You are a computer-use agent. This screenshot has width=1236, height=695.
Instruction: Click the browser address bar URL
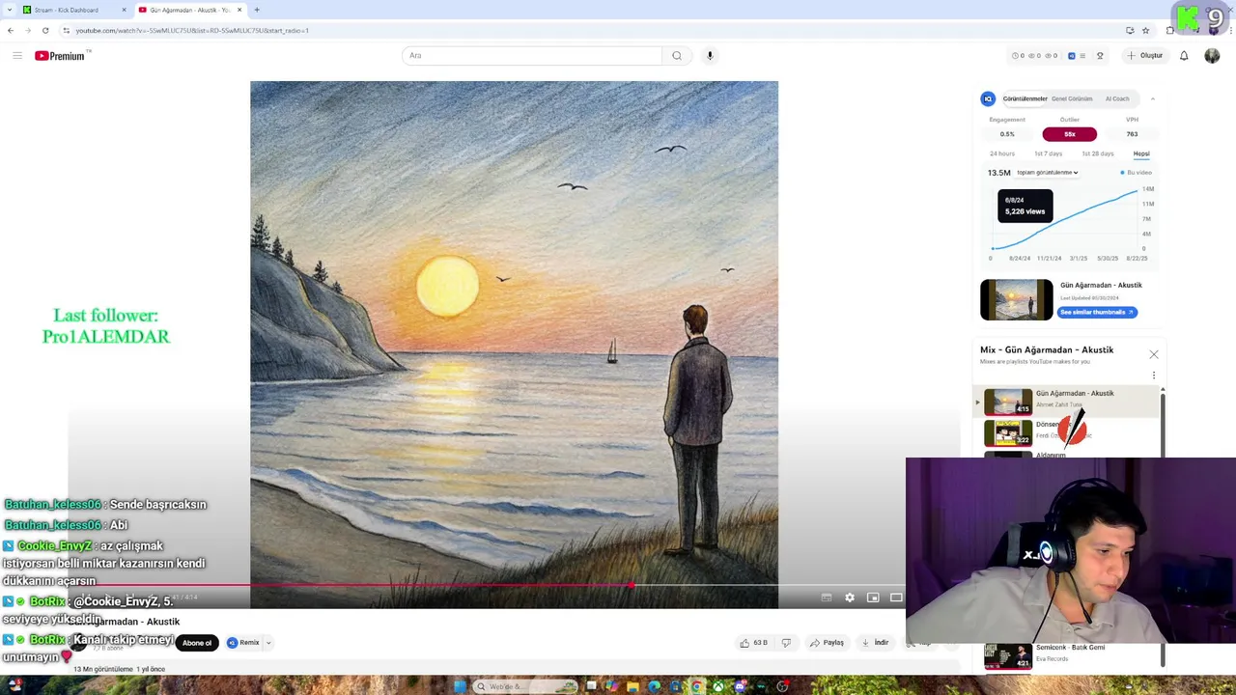192,31
